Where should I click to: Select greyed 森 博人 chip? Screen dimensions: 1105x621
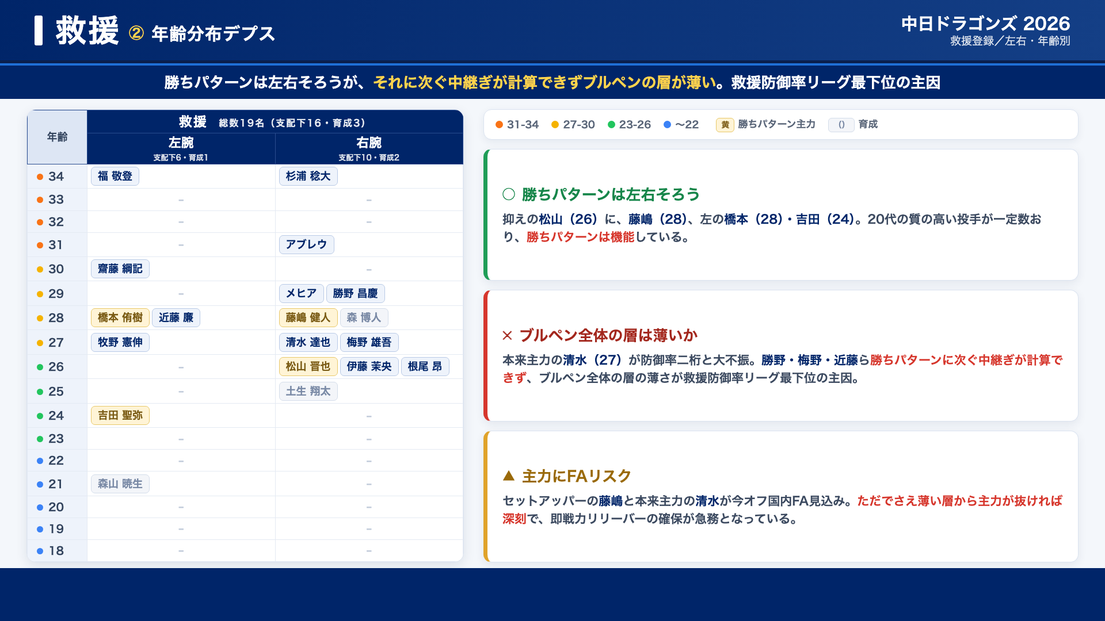click(364, 317)
